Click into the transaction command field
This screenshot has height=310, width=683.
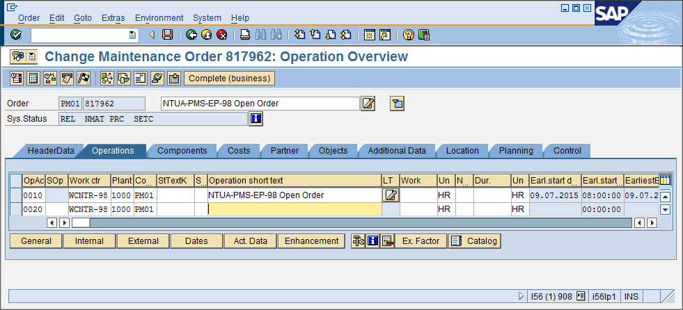coord(80,35)
